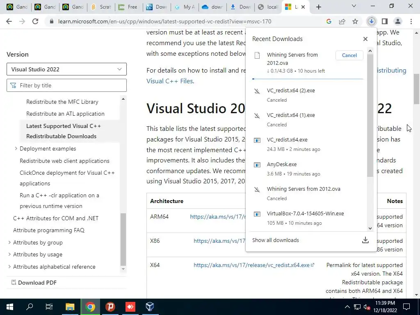Bookmark this page with star icon
Image resolution: width=420 pixels, height=315 pixels.
tap(355, 21)
